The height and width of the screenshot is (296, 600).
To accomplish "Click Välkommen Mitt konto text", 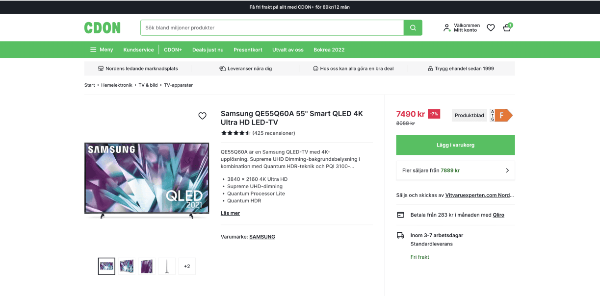I will (x=467, y=28).
